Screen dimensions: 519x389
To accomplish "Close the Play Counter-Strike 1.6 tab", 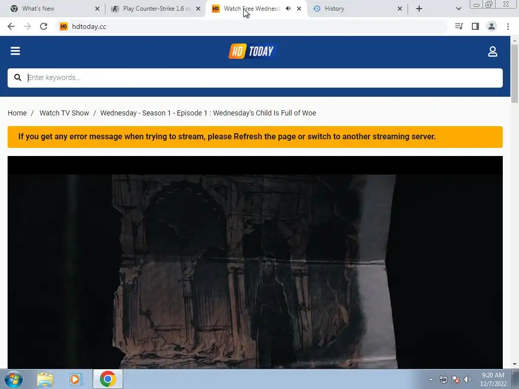I will [x=198, y=9].
